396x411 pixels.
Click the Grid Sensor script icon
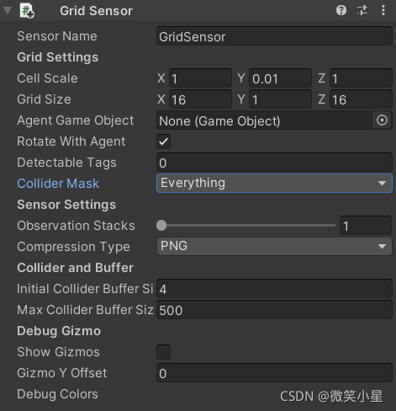tap(27, 11)
